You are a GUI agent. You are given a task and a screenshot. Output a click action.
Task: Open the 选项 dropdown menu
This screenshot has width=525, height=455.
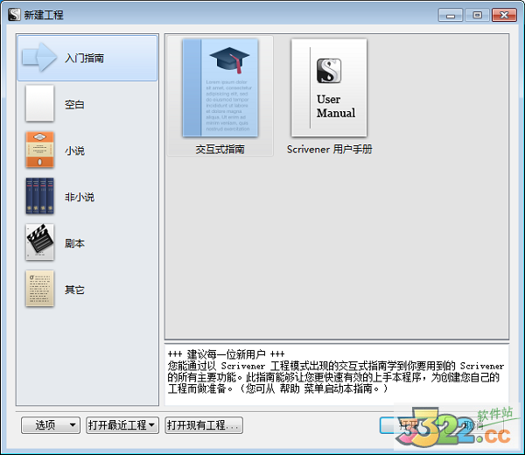point(51,425)
